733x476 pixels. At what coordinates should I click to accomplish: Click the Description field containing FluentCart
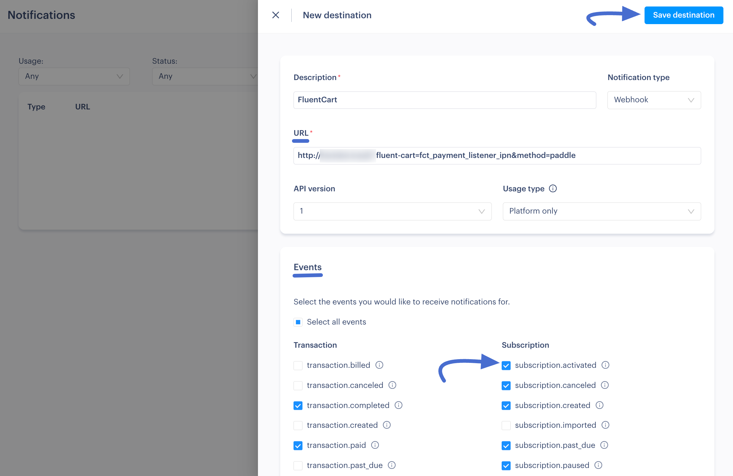[444, 100]
